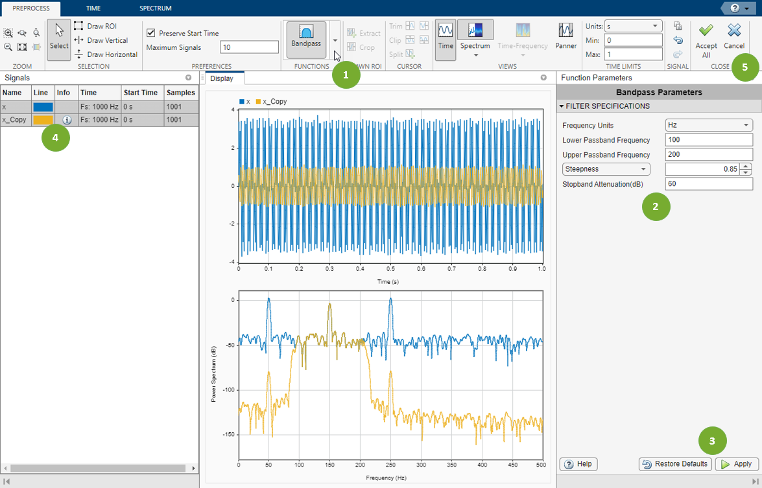The width and height of the screenshot is (762, 488).
Task: Click the Upper Passband Frequency field
Action: tap(708, 154)
